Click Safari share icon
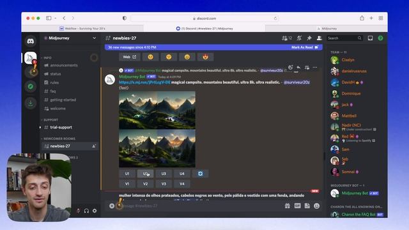This screenshot has height=230, width=409. [x=362, y=18]
